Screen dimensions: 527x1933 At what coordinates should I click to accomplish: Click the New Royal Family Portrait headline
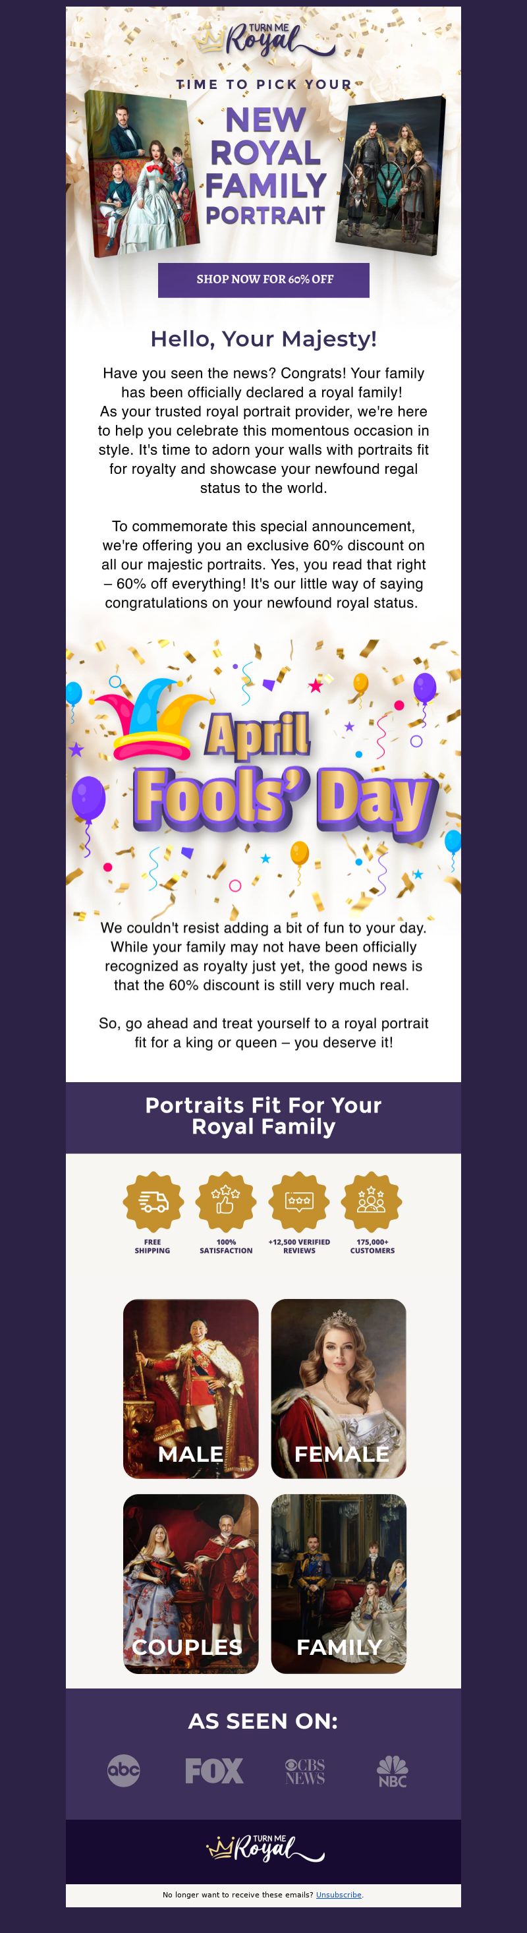[266, 166]
